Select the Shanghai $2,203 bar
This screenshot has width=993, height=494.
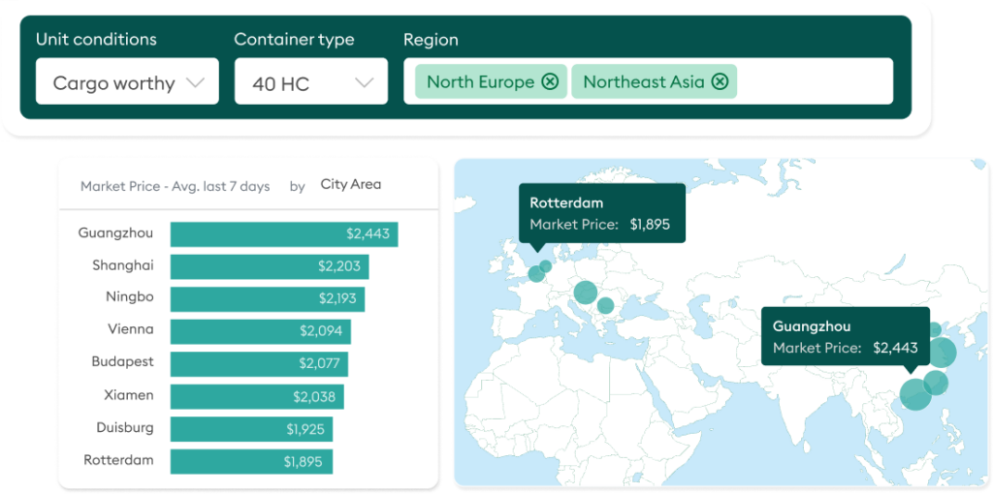pos(269,266)
